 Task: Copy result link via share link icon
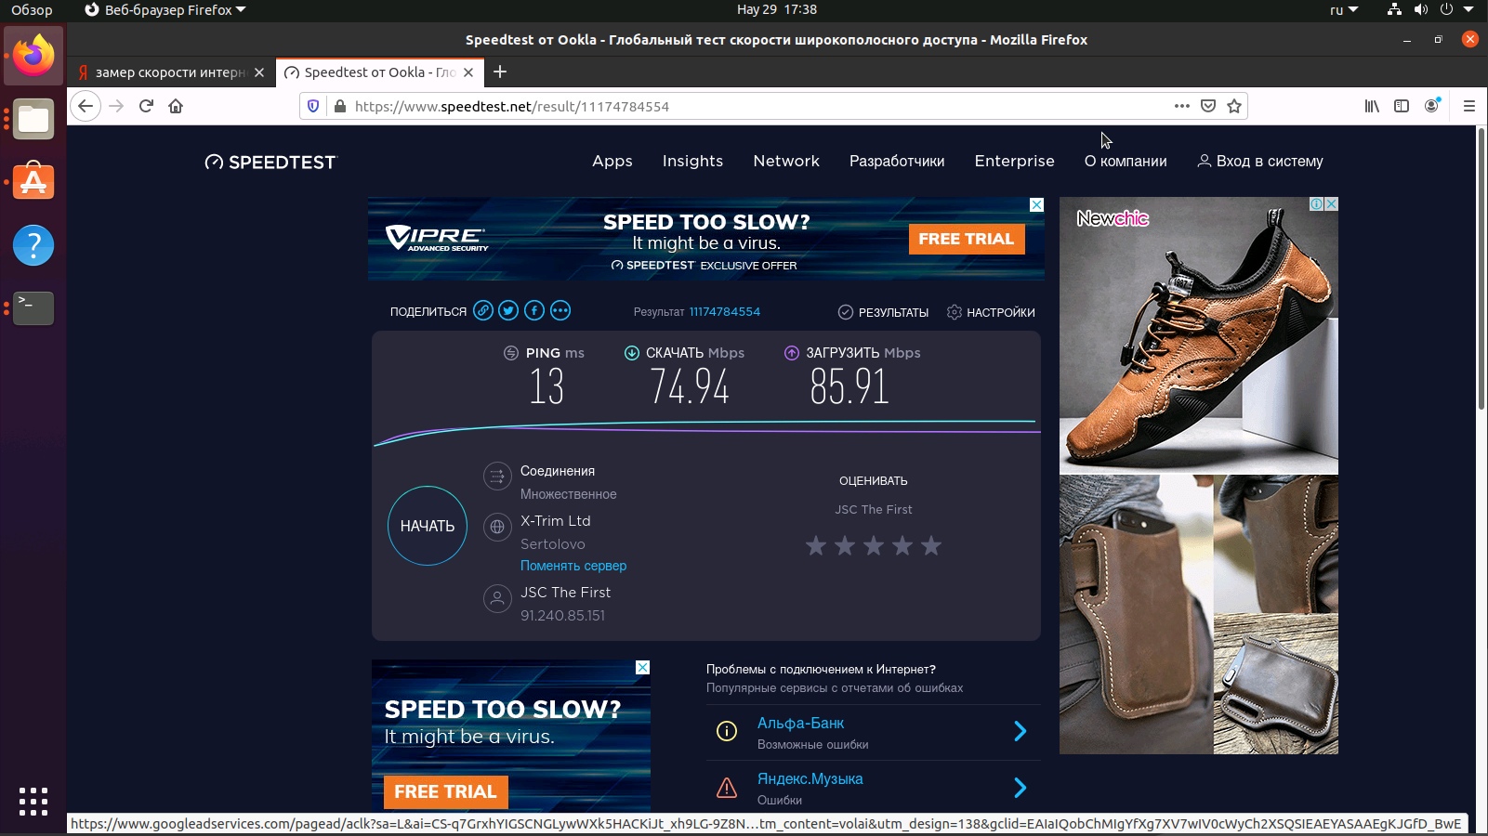[x=482, y=311]
